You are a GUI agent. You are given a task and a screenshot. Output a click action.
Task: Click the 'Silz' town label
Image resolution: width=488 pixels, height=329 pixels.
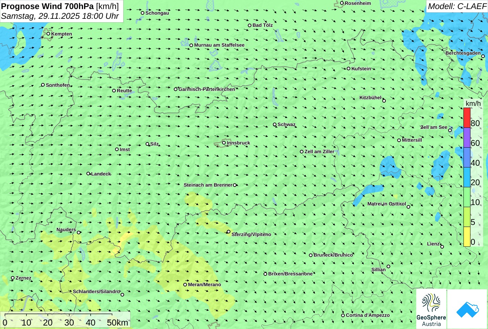point(154,144)
